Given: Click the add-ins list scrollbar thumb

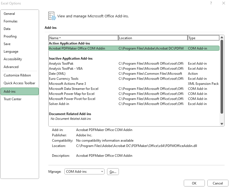Looking at the screenshot, I should pos(222,77).
